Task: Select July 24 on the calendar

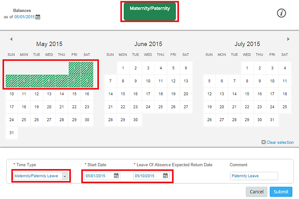Action: 272,107
